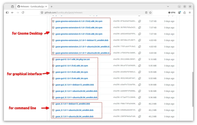Screen dimensions: 197x125
Task: Download gaze-gnome-extension ubuntu26.04 amd64 deb
Action: [x=83, y=53]
